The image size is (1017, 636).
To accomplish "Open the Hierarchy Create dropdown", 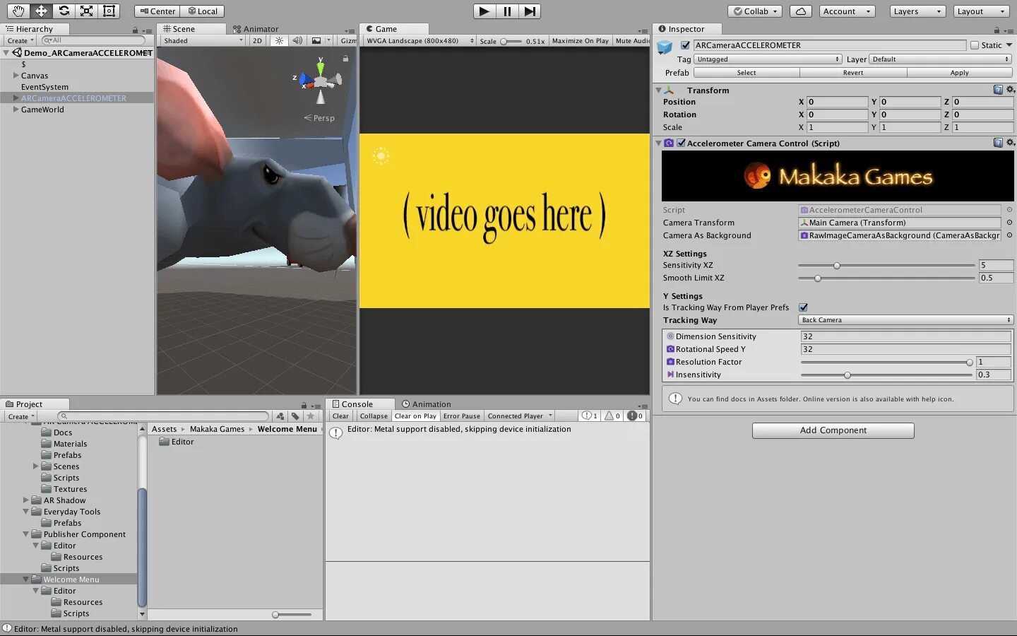I will point(20,41).
